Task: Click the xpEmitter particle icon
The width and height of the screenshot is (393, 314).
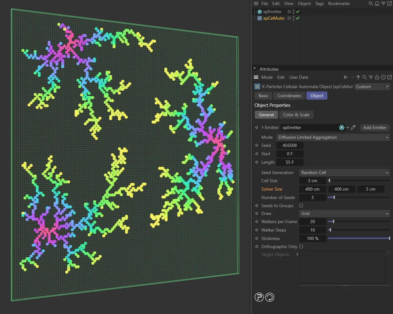Action: (259, 12)
